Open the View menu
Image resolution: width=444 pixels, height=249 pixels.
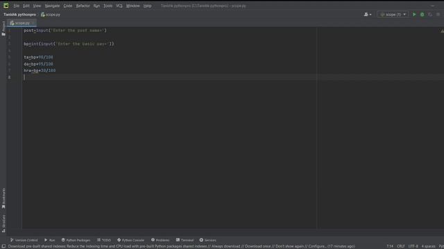point(37,6)
